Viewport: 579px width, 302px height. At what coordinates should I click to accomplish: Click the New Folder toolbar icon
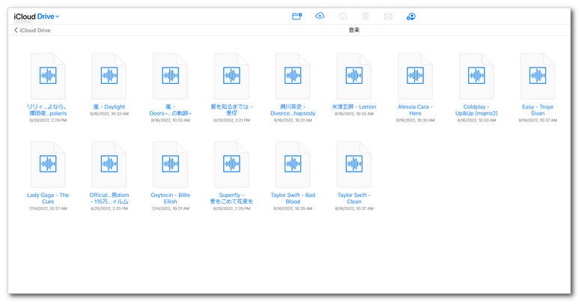(297, 16)
